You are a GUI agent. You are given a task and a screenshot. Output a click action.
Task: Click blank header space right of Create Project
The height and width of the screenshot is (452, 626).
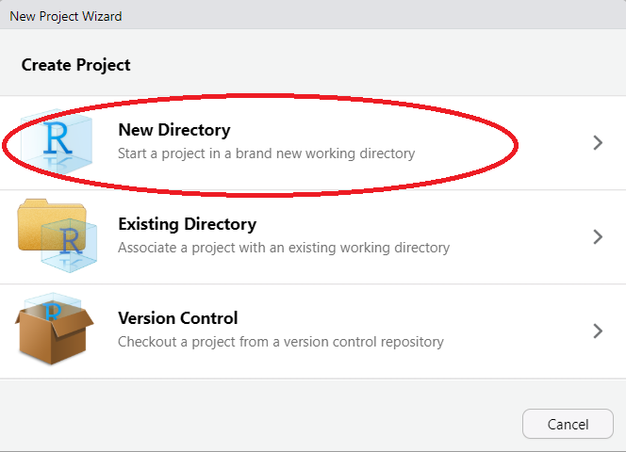377,65
